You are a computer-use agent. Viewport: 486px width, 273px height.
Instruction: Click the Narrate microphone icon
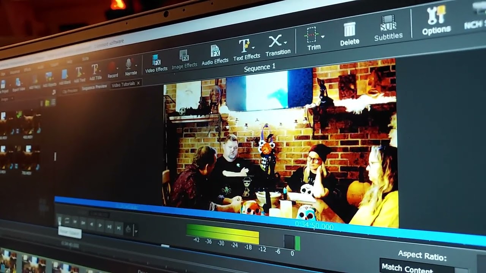(129, 63)
